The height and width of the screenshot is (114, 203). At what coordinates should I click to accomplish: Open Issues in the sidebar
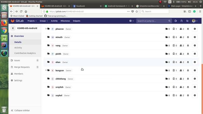coord(17,60)
